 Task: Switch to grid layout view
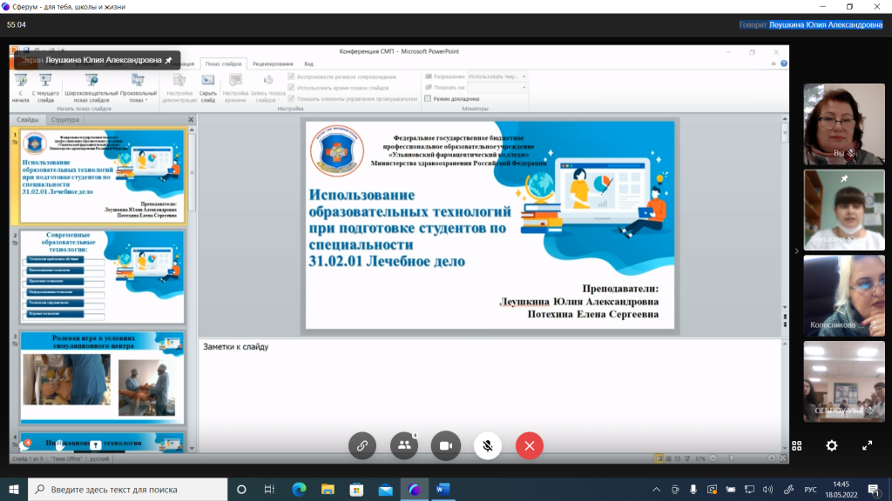pos(796,445)
